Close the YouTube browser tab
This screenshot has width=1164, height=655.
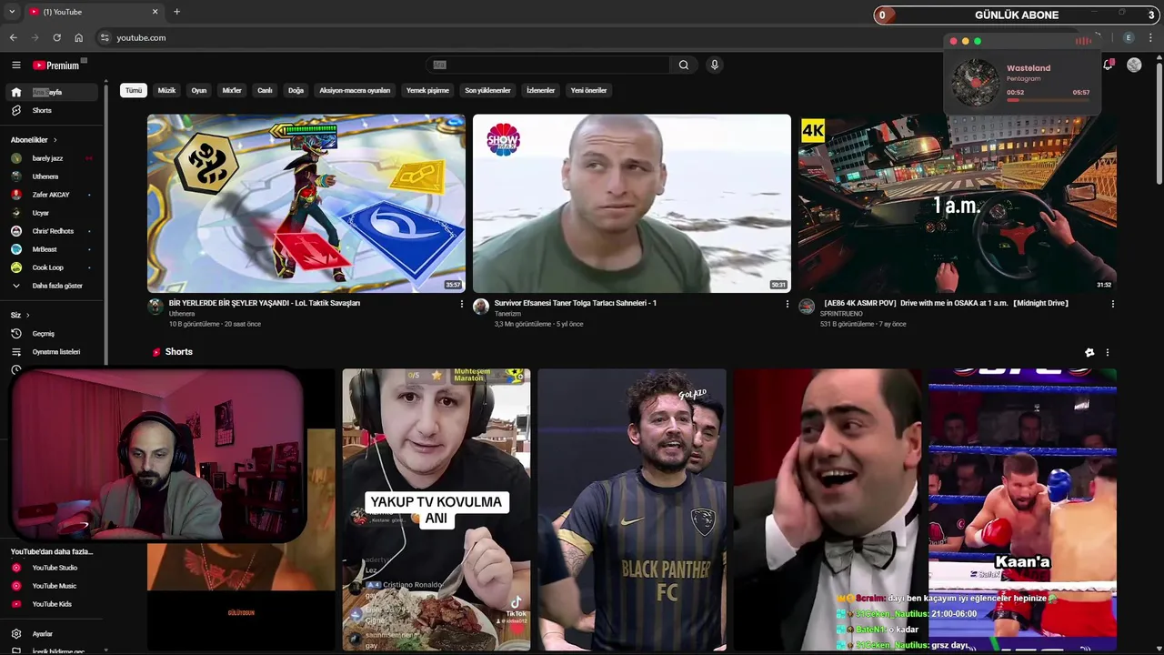[x=155, y=12]
